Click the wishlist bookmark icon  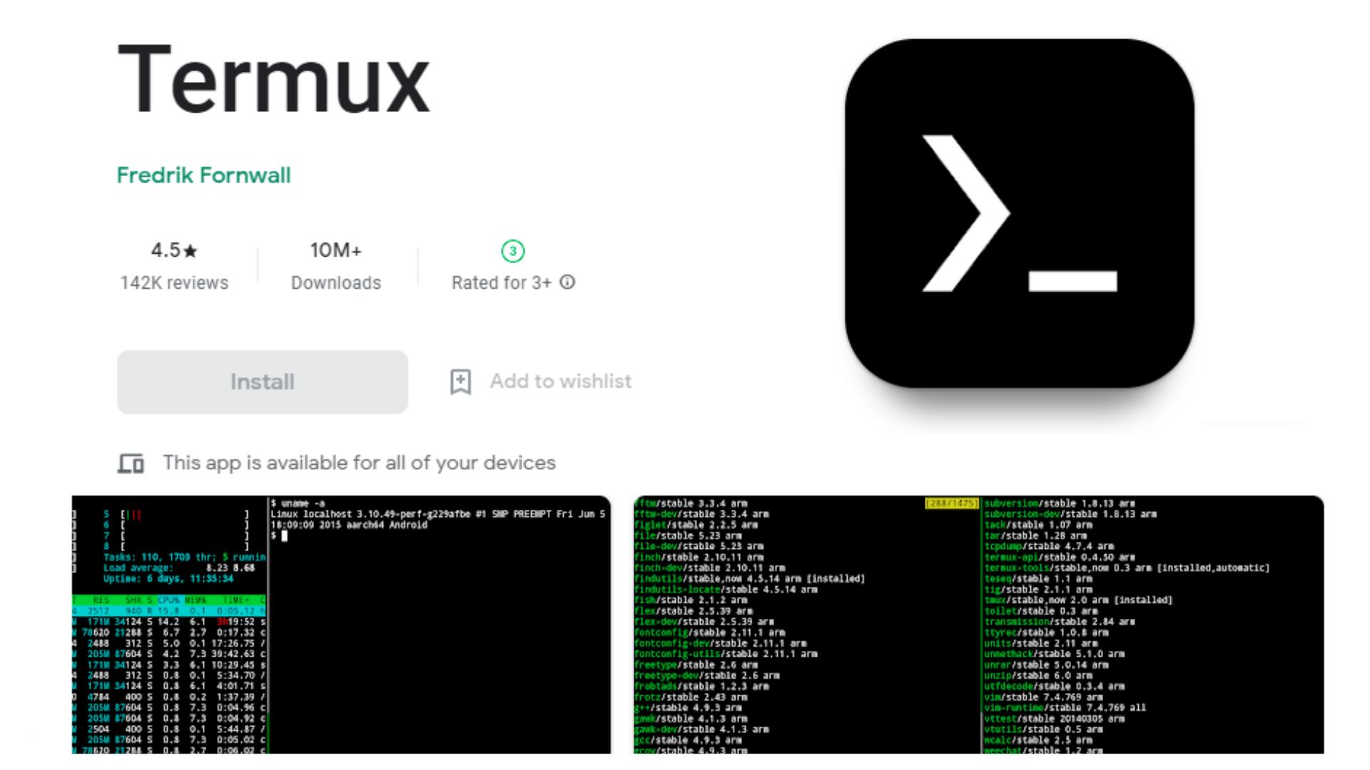click(x=460, y=381)
